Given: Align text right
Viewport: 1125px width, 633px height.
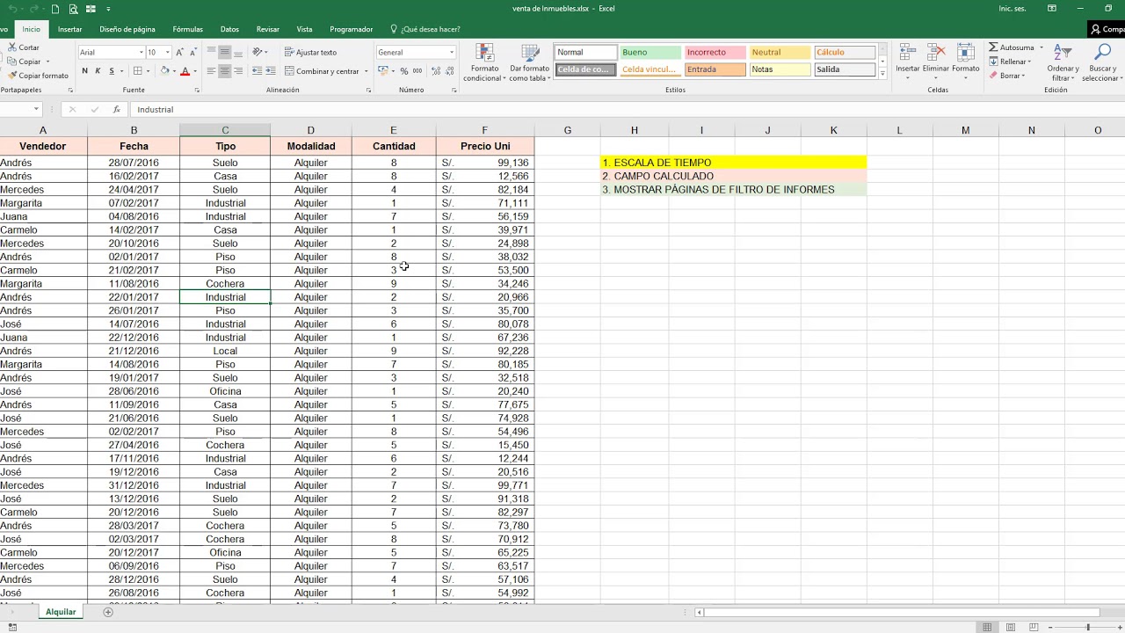Looking at the screenshot, I should tap(238, 71).
